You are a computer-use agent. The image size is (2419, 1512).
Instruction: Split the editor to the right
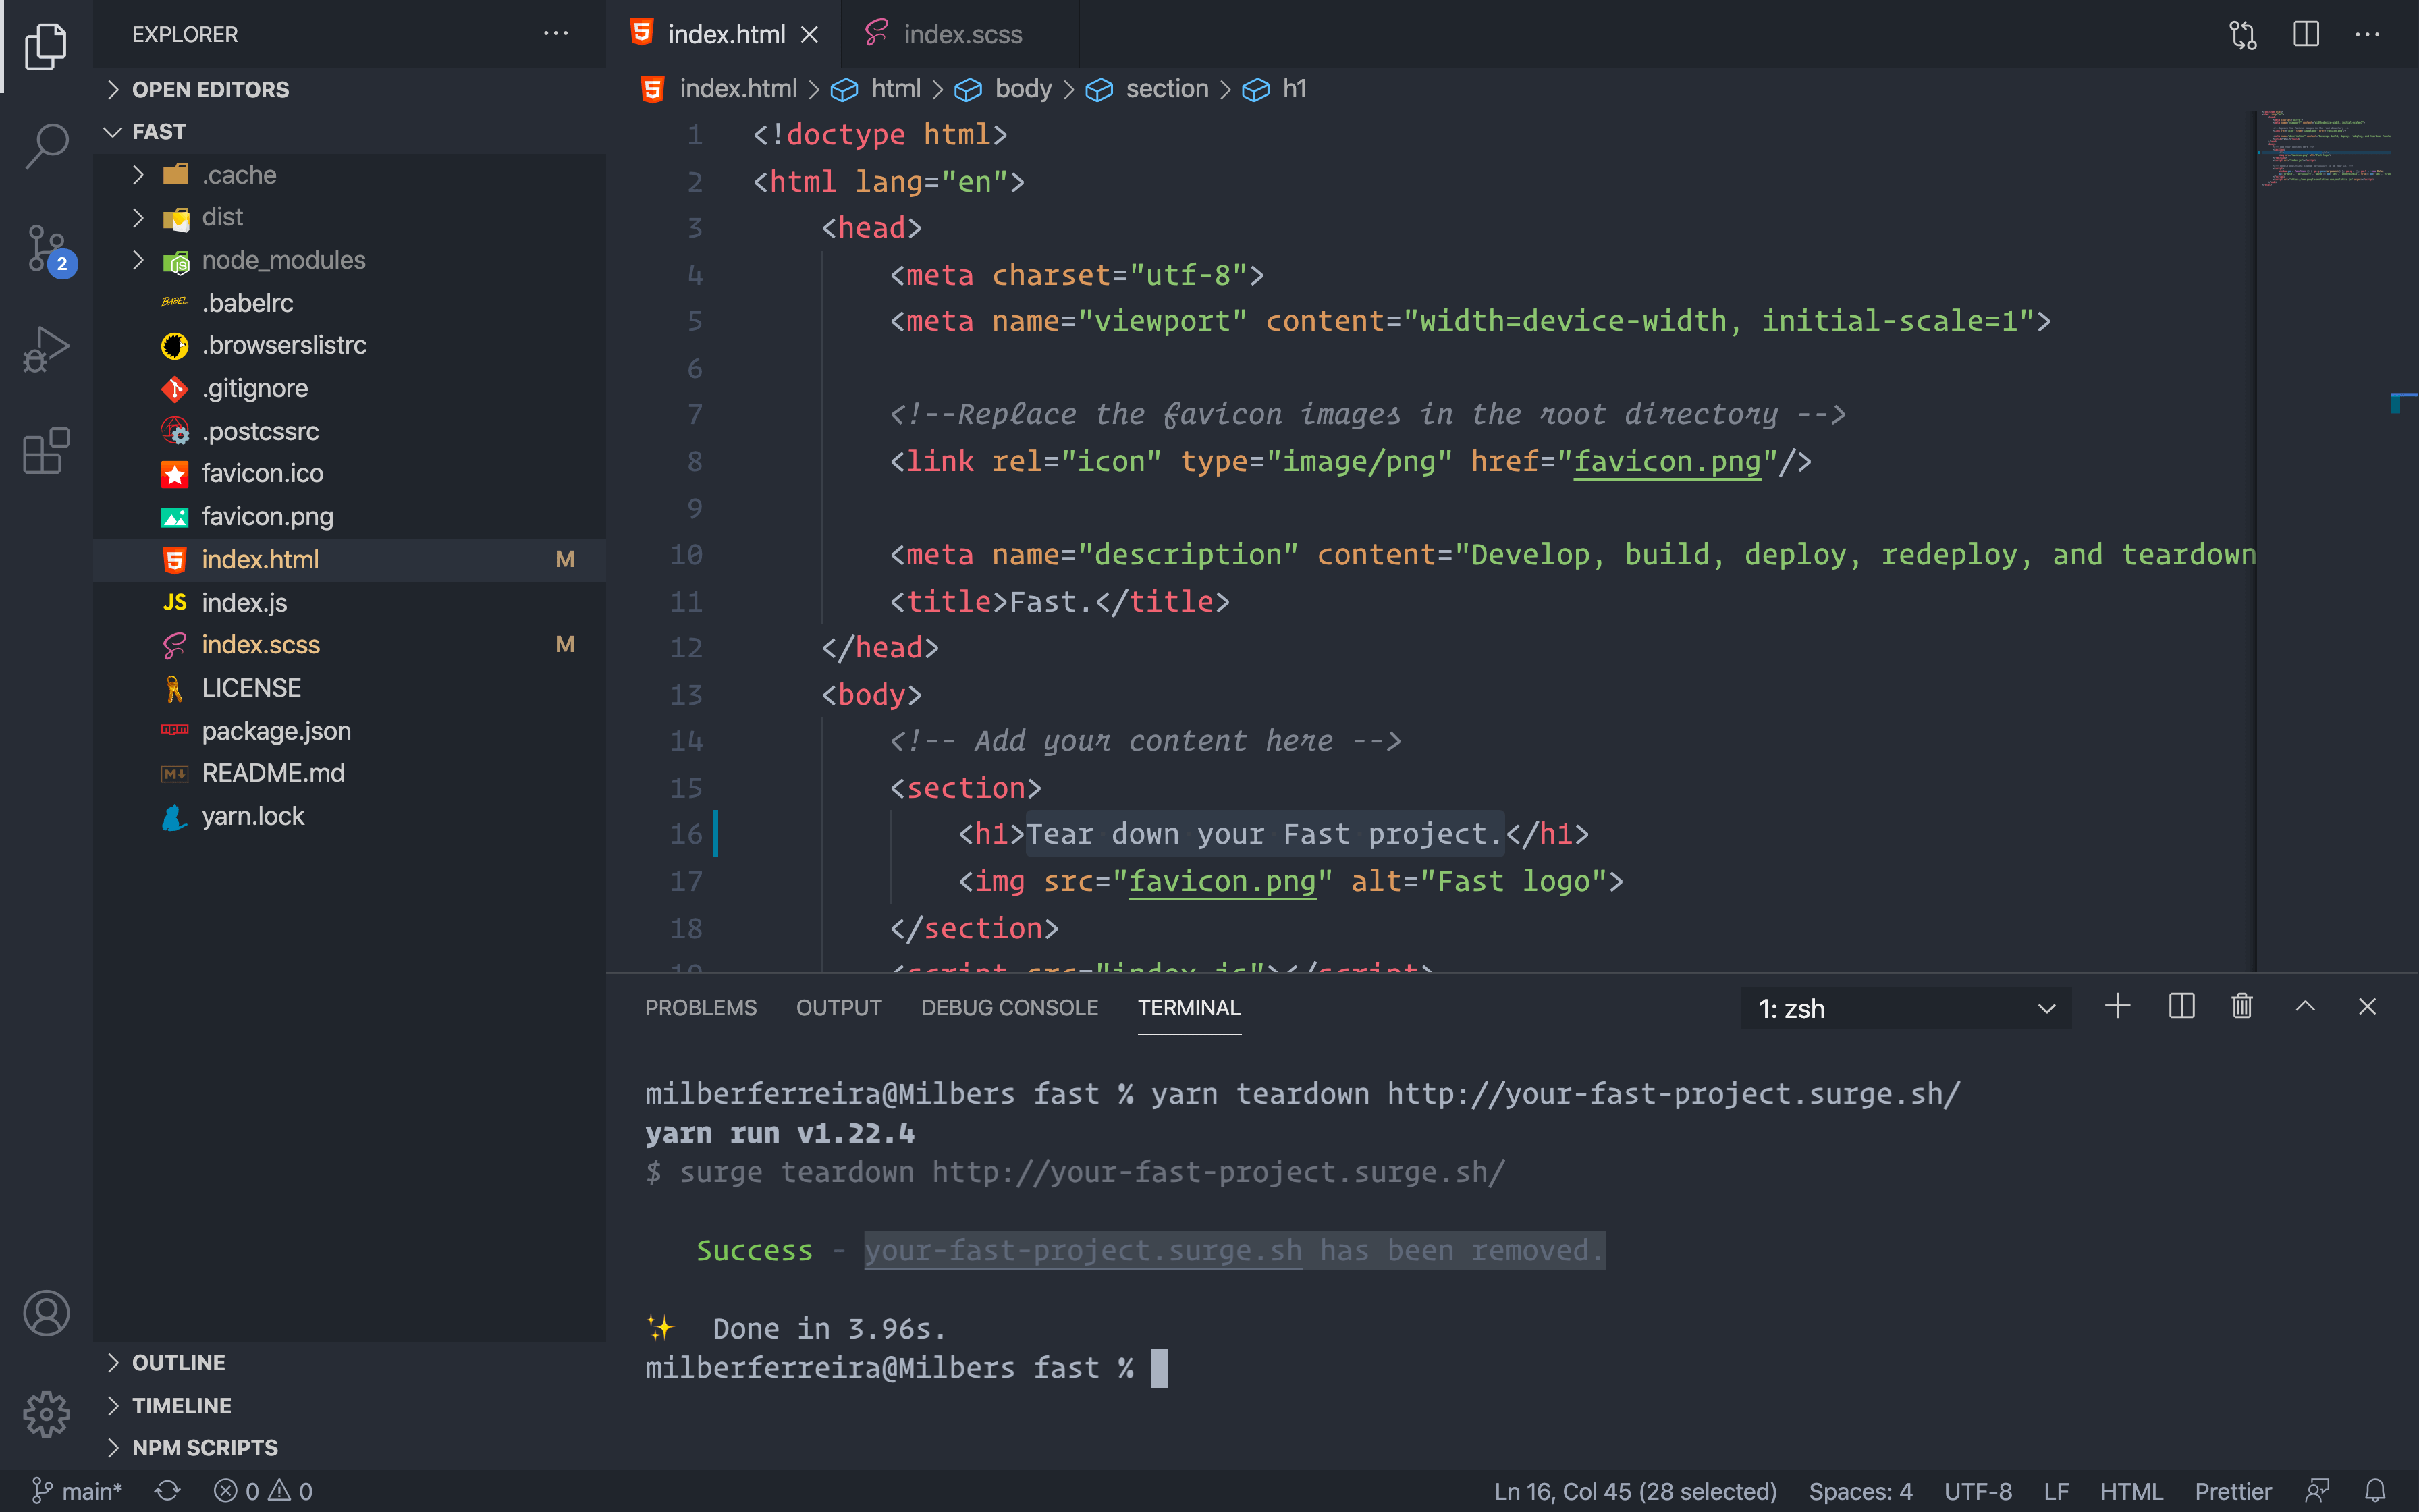[x=2306, y=35]
